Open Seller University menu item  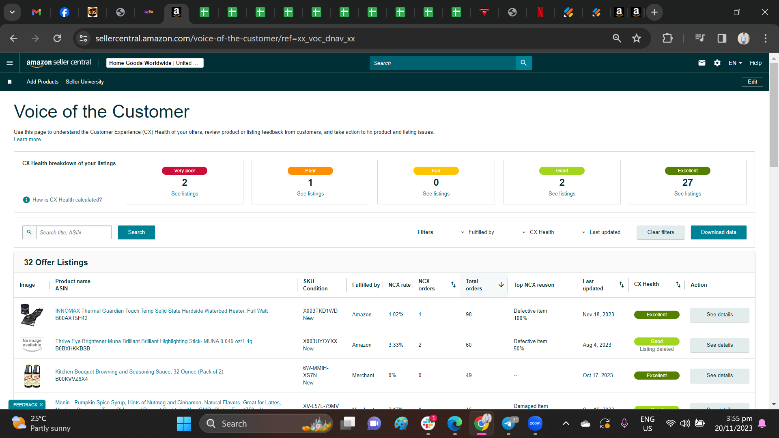point(85,82)
